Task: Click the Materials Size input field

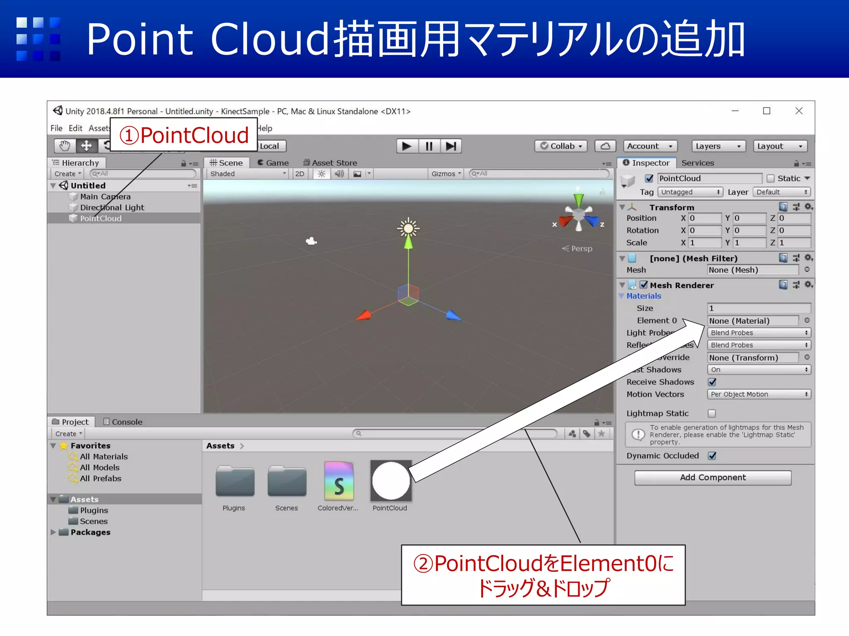Action: [759, 308]
